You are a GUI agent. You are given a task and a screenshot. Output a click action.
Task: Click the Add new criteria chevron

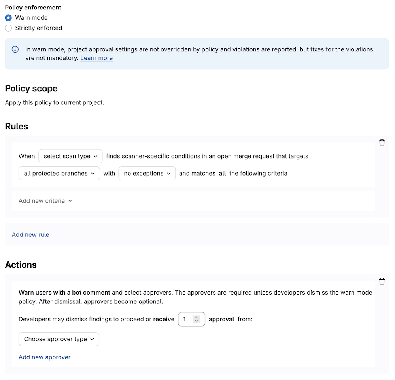tap(70, 201)
